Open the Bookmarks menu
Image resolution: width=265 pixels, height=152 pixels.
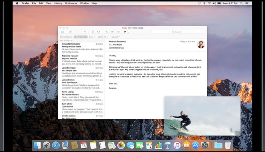coord(71,3)
